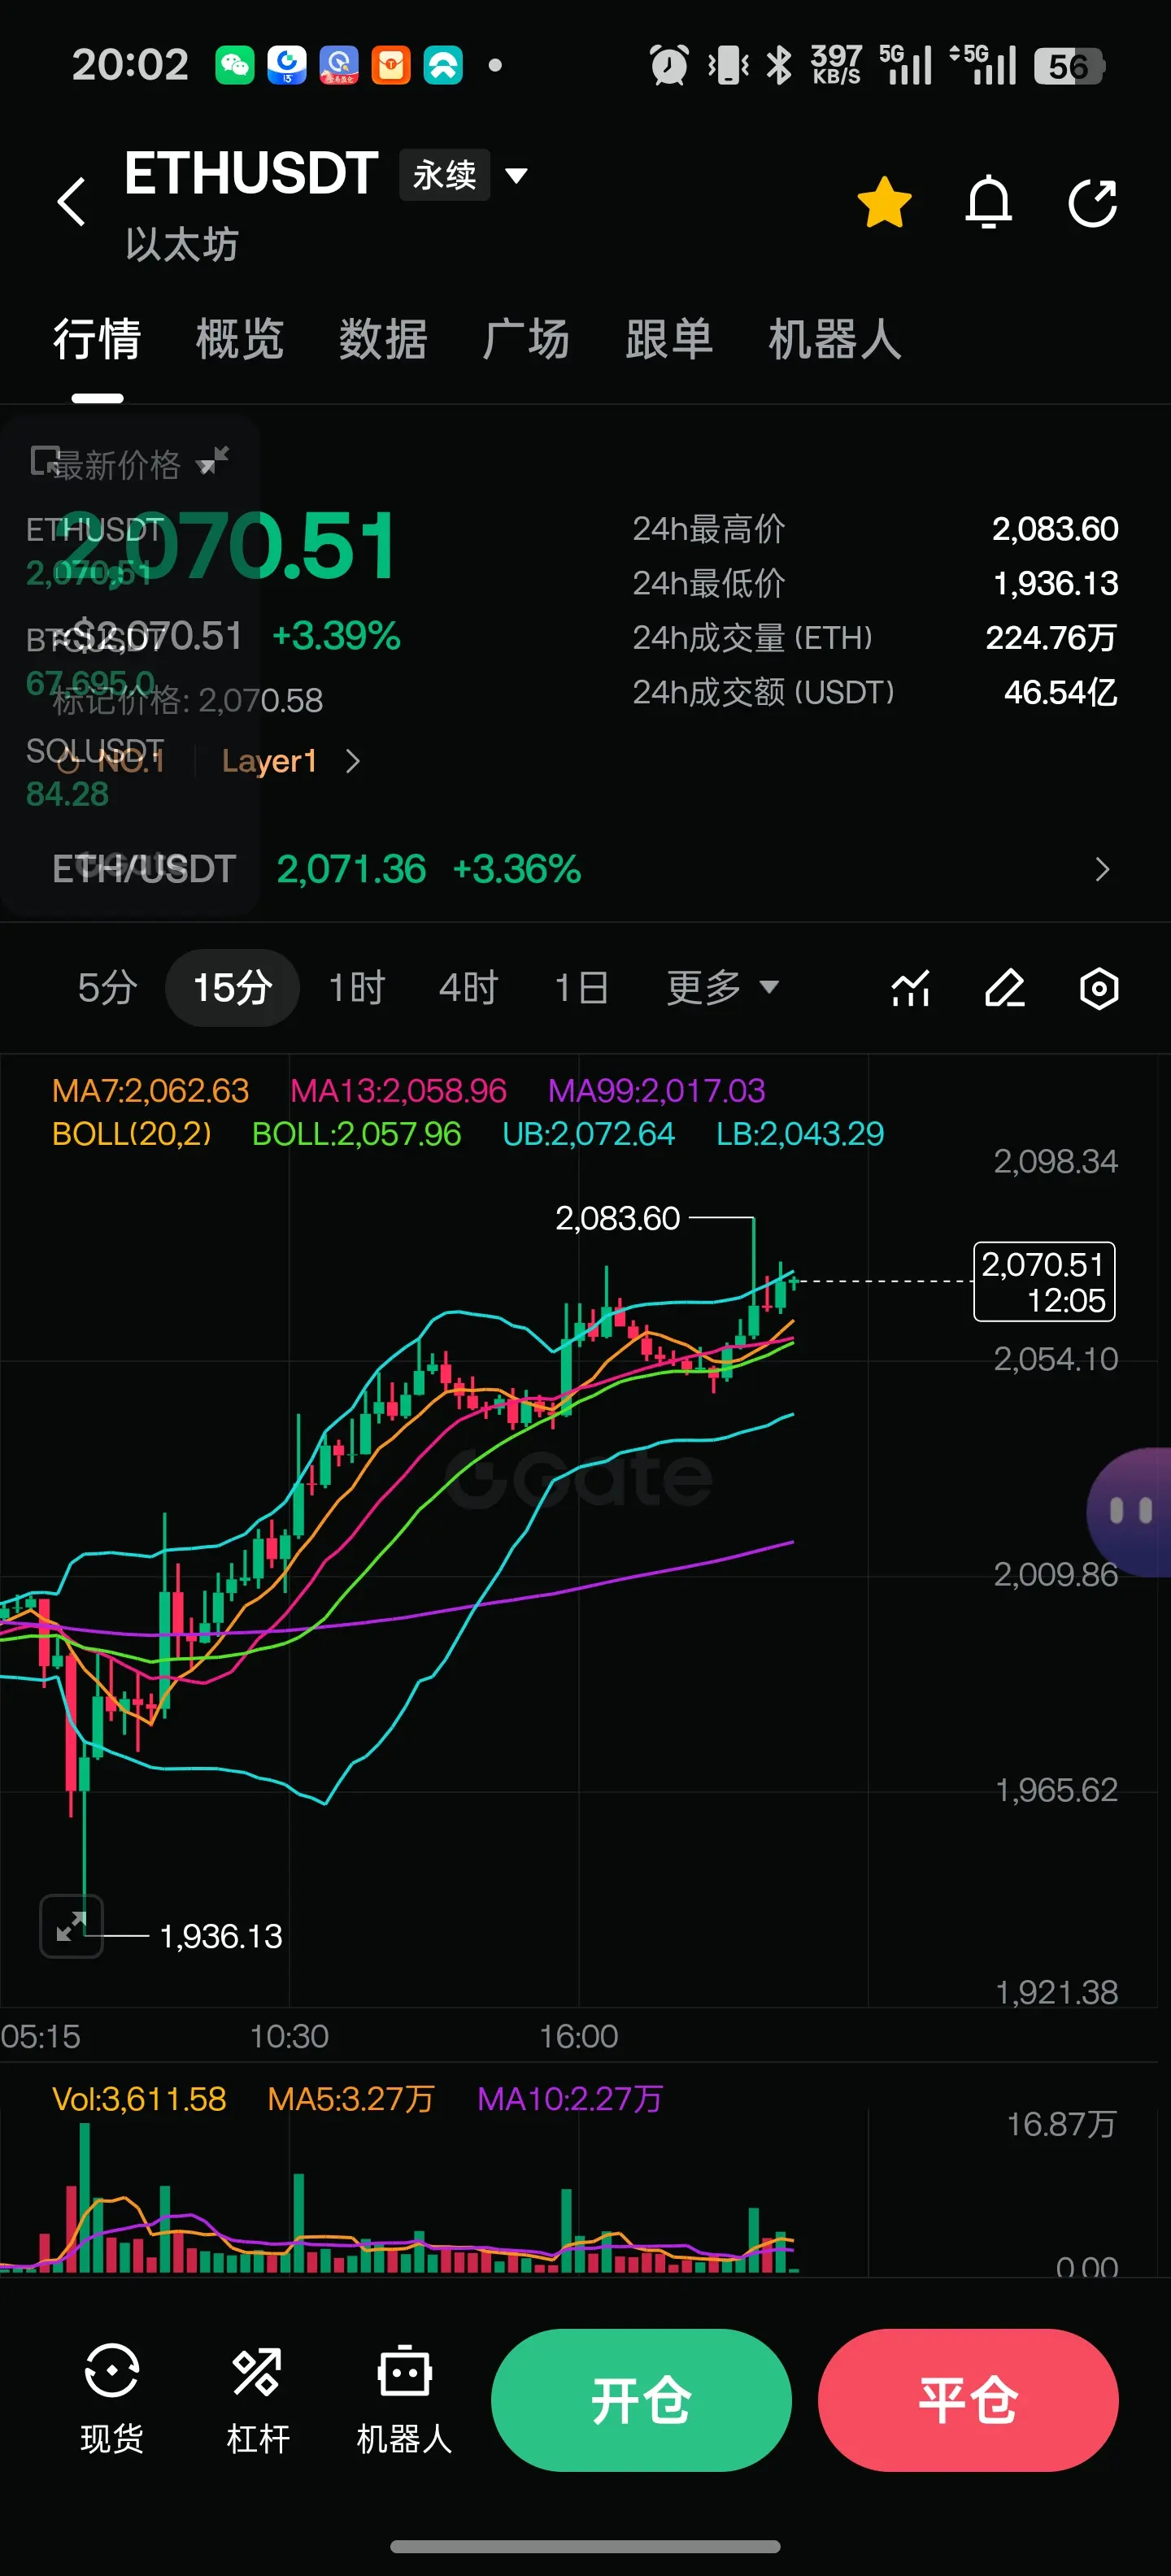The image size is (1171, 2576).
Task: Tap the 永续 contract badge
Action: 445,175
